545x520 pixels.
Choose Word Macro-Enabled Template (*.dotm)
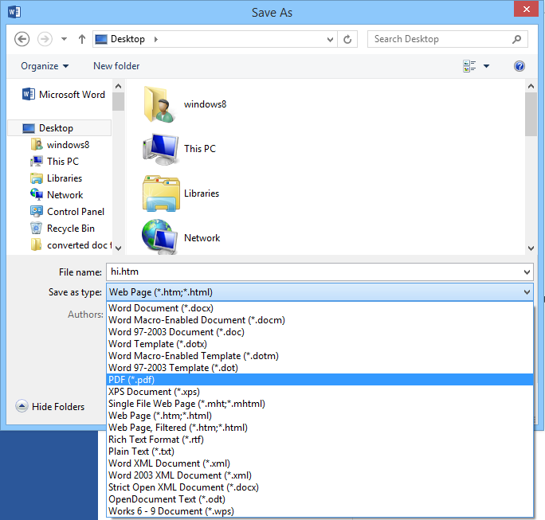[320, 356]
